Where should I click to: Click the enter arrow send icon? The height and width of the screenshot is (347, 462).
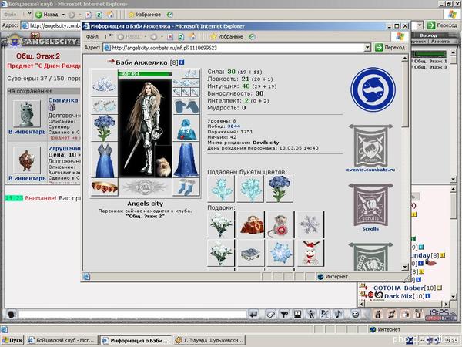coord(254,315)
